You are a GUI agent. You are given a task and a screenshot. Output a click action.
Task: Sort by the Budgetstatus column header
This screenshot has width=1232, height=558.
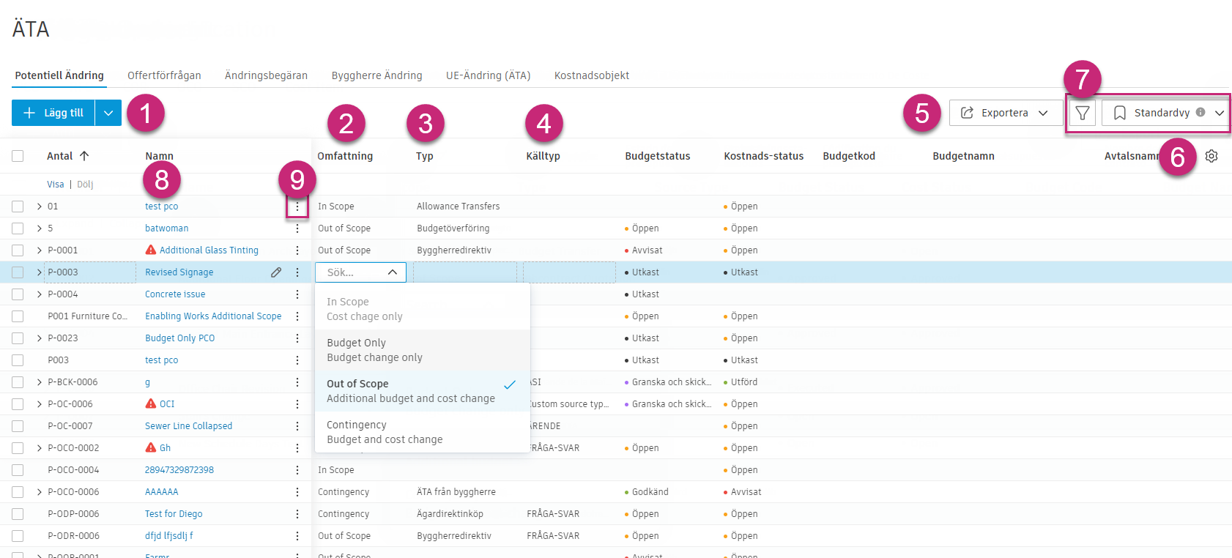coord(658,156)
